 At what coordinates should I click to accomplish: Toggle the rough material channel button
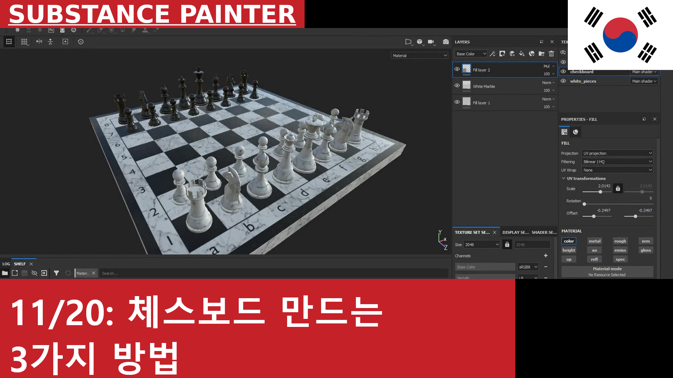620,241
